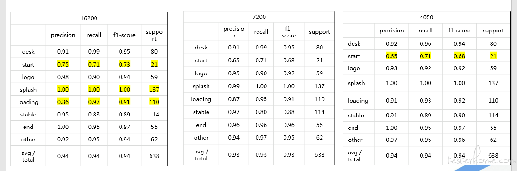This screenshot has height=171, width=517.
Task: Select the wrapped 'precisio n' header in 7200 table
Action: click(x=234, y=31)
